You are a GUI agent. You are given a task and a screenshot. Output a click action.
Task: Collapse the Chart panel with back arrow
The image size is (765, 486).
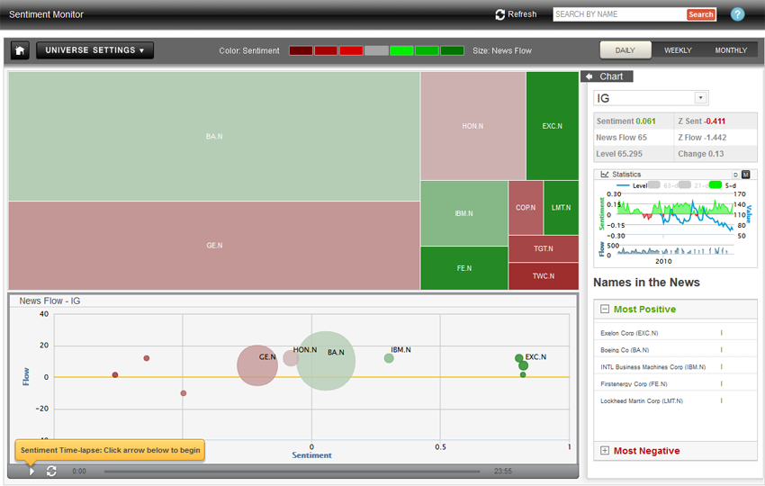pyautogui.click(x=589, y=76)
